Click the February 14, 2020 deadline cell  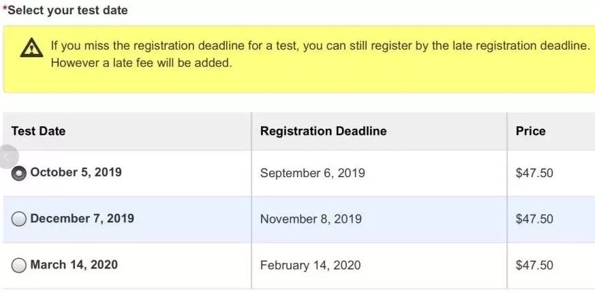click(310, 265)
